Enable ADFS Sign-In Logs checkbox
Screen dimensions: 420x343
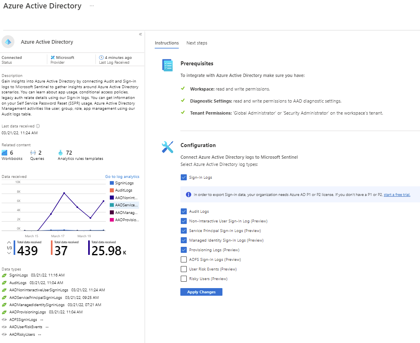[x=184, y=260]
